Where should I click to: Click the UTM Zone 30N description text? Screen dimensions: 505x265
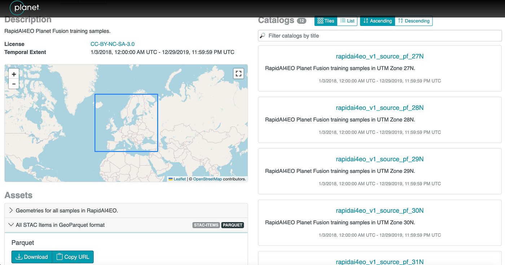[340, 223]
